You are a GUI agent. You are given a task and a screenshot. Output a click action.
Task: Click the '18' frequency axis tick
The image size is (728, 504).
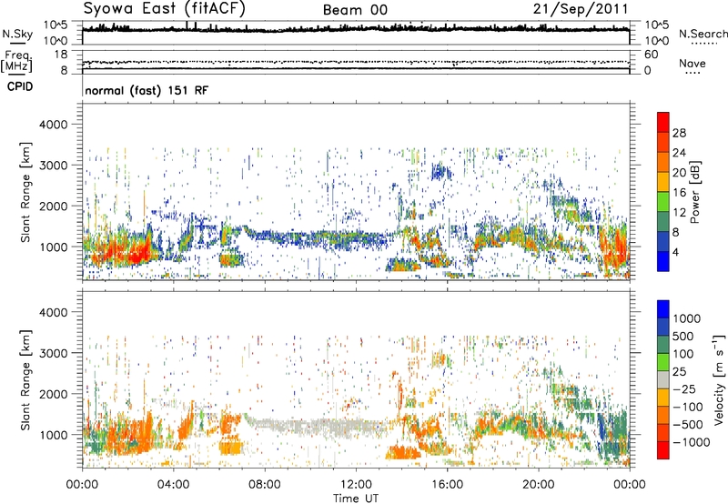pos(61,55)
